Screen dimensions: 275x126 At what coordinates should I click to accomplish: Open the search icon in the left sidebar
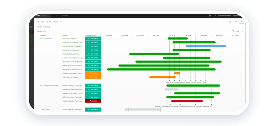31,22
